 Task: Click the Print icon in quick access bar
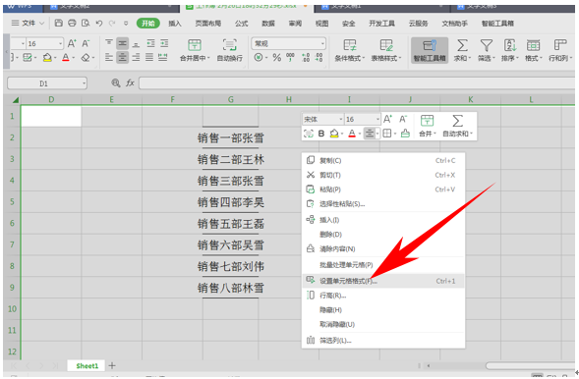[x=72, y=24]
